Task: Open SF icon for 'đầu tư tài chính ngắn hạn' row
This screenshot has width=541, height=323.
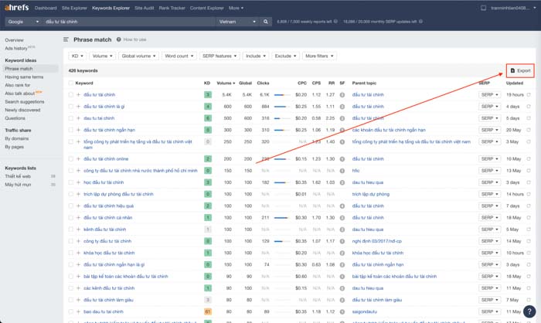Action: pyautogui.click(x=342, y=130)
